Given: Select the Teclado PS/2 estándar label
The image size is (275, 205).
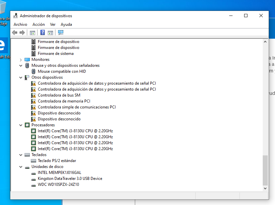Looking at the screenshot, I should coord(57,161).
